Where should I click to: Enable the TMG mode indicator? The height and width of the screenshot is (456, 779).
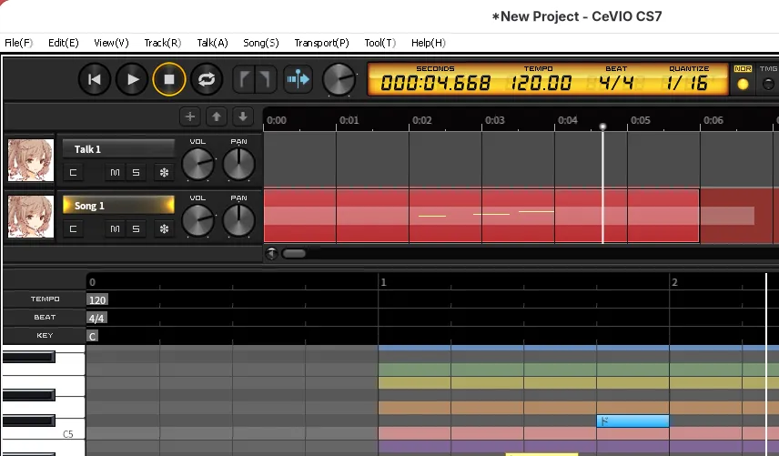[768, 84]
